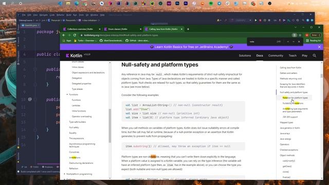Switch to Enum classes | Kotlin tab
329x185 pixels.
(x=118, y=29)
